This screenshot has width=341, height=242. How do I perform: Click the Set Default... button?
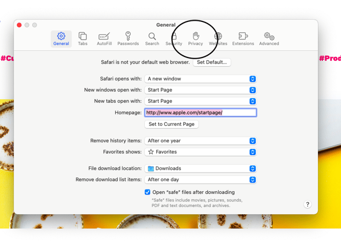[x=212, y=62]
